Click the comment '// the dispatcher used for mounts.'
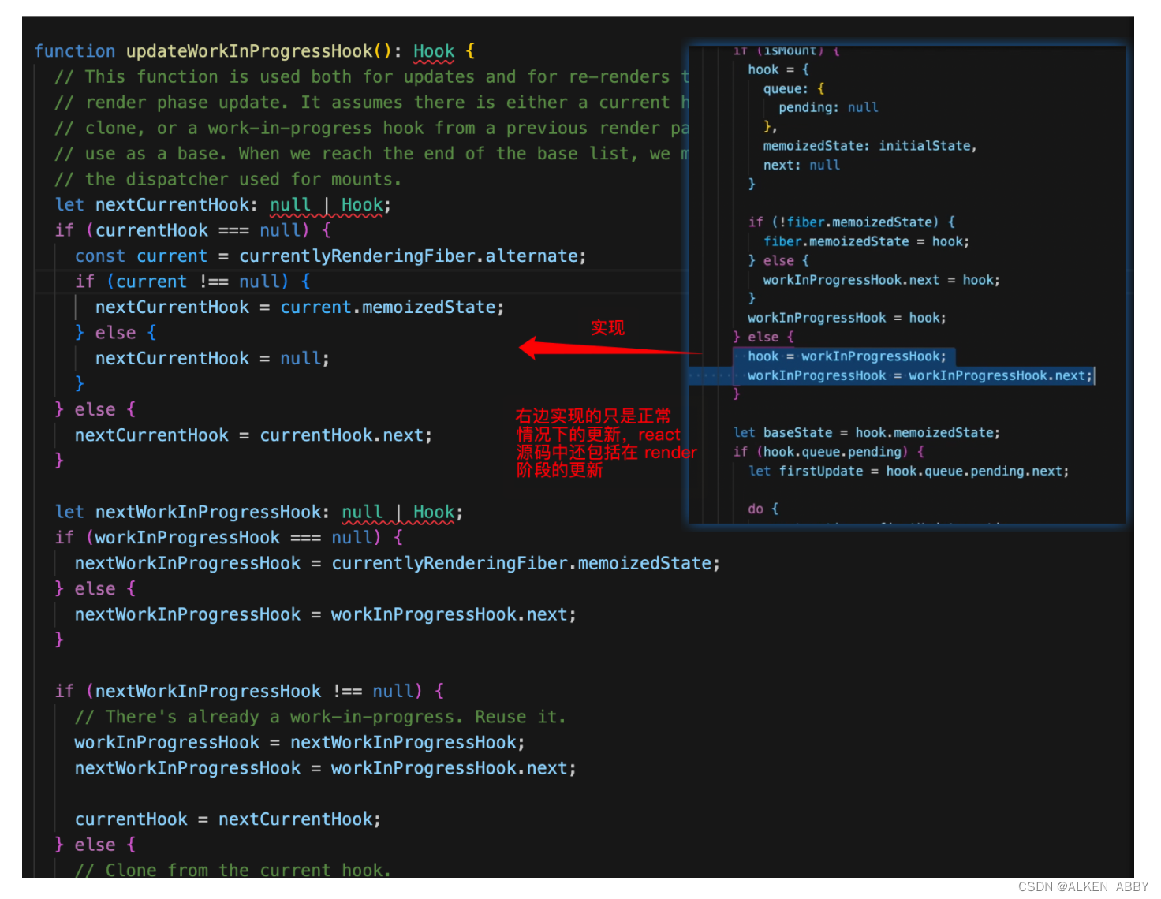Image resolution: width=1161 pixels, height=899 pixels. coord(228,180)
